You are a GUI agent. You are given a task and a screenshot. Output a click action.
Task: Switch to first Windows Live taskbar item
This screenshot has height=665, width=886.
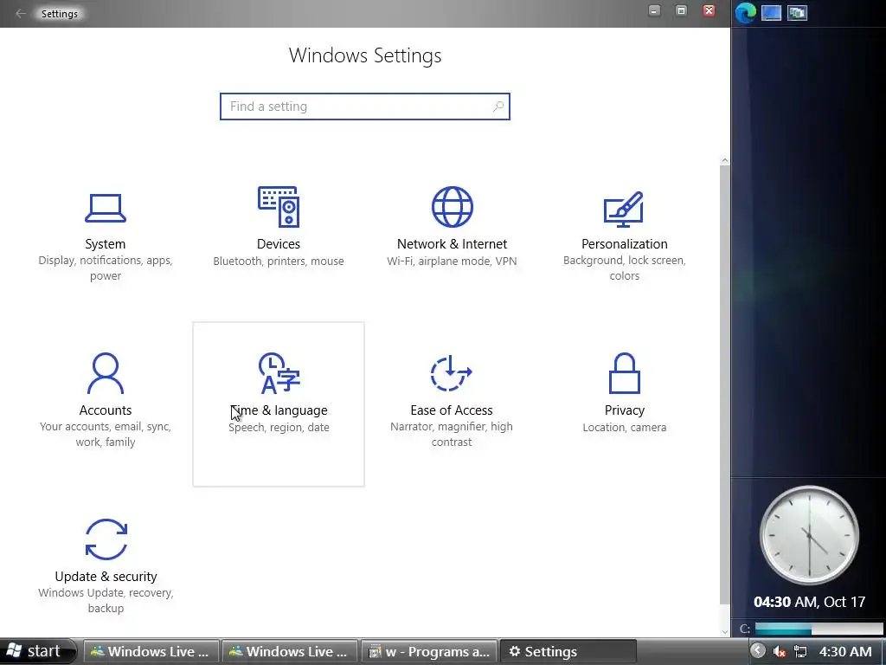[151, 651]
